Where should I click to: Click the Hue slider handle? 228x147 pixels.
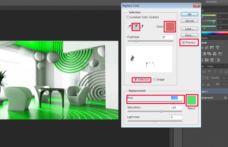coord(174,102)
